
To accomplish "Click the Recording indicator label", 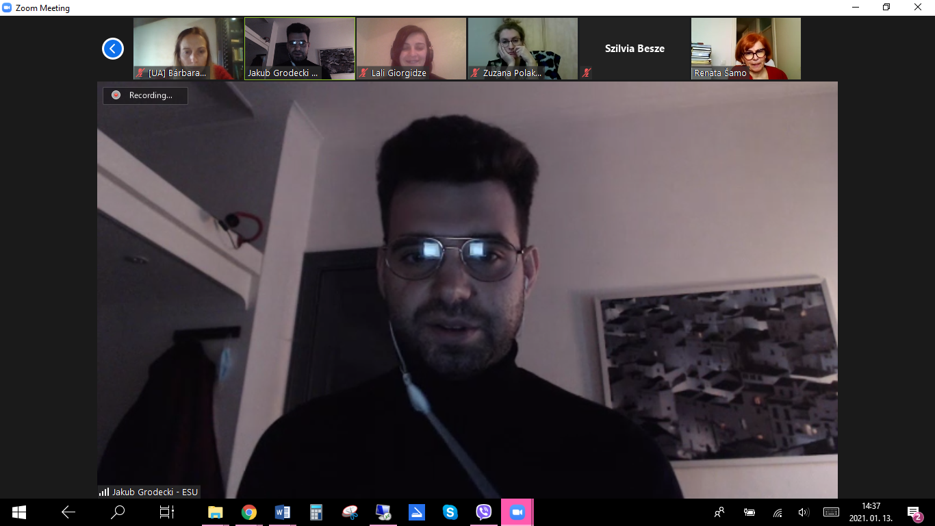I will 145,96.
